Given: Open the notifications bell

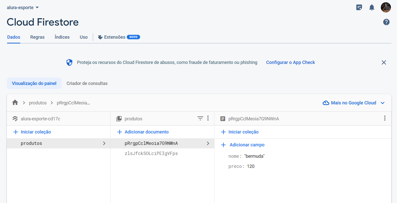Looking at the screenshot, I should (x=372, y=7).
